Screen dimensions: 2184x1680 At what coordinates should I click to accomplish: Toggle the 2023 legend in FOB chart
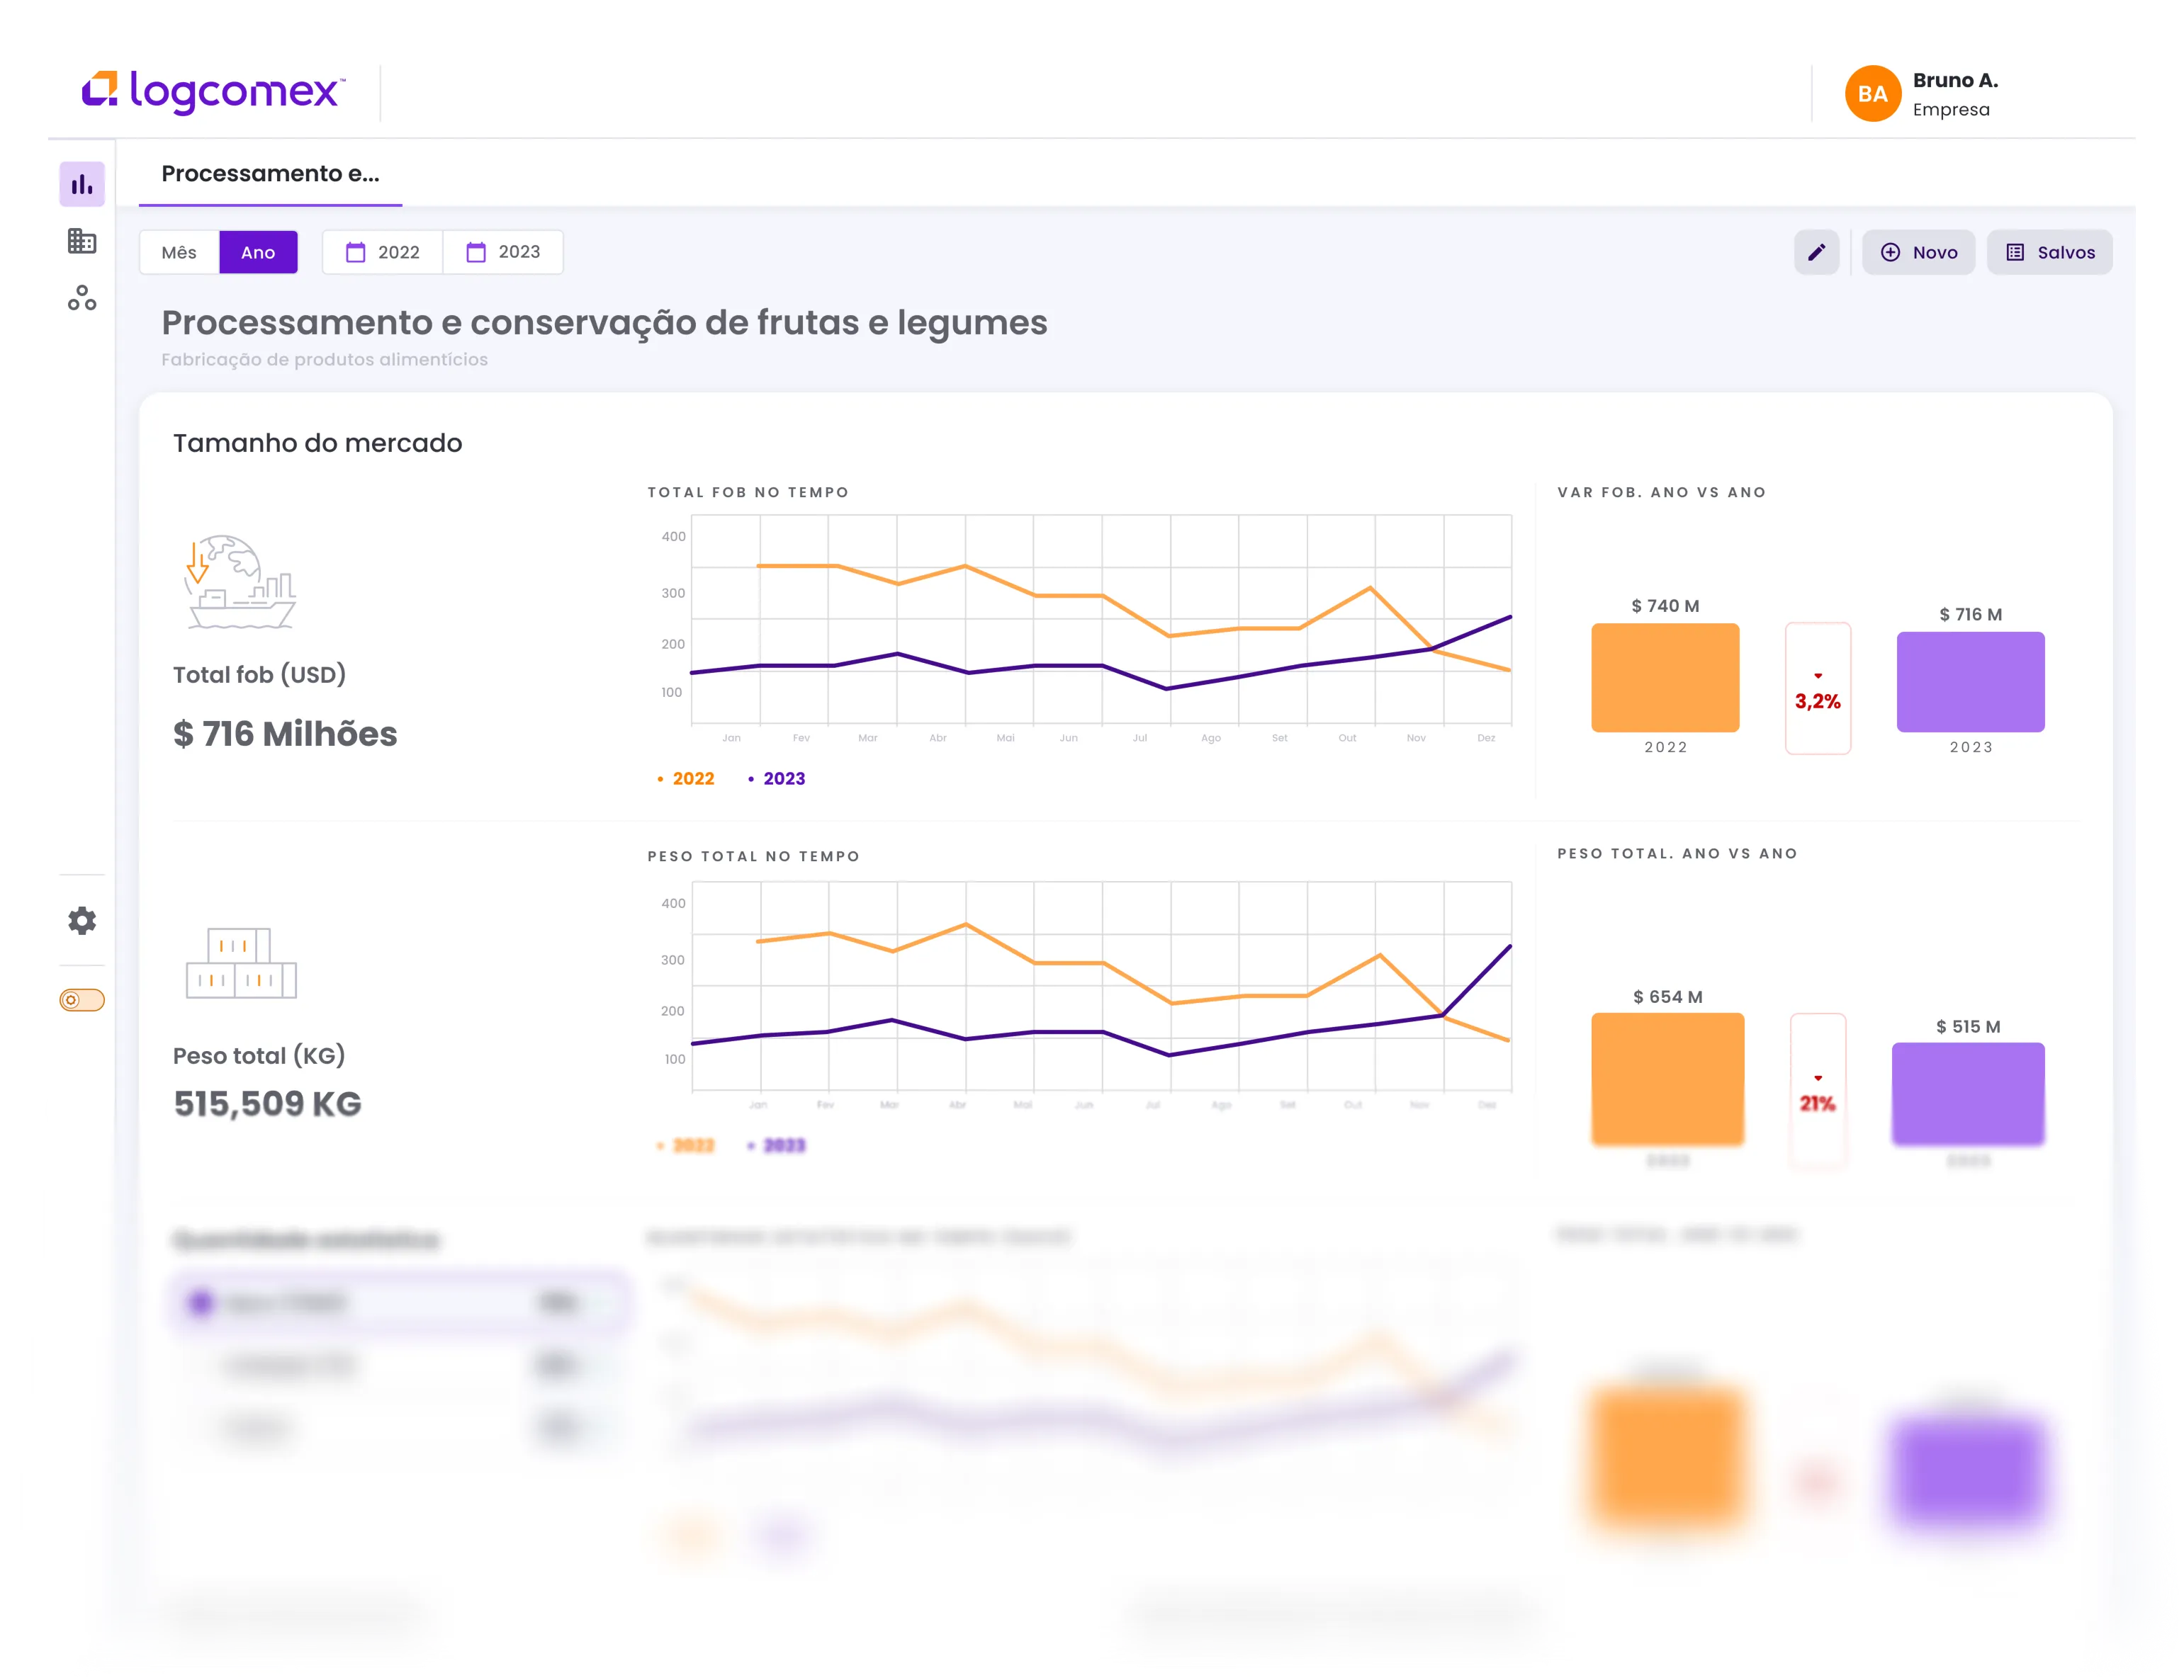777,778
